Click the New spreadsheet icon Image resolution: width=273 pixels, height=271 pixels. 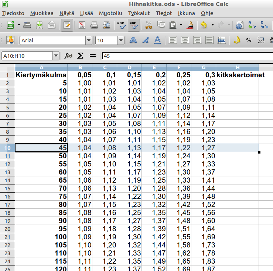(x=10, y=25)
